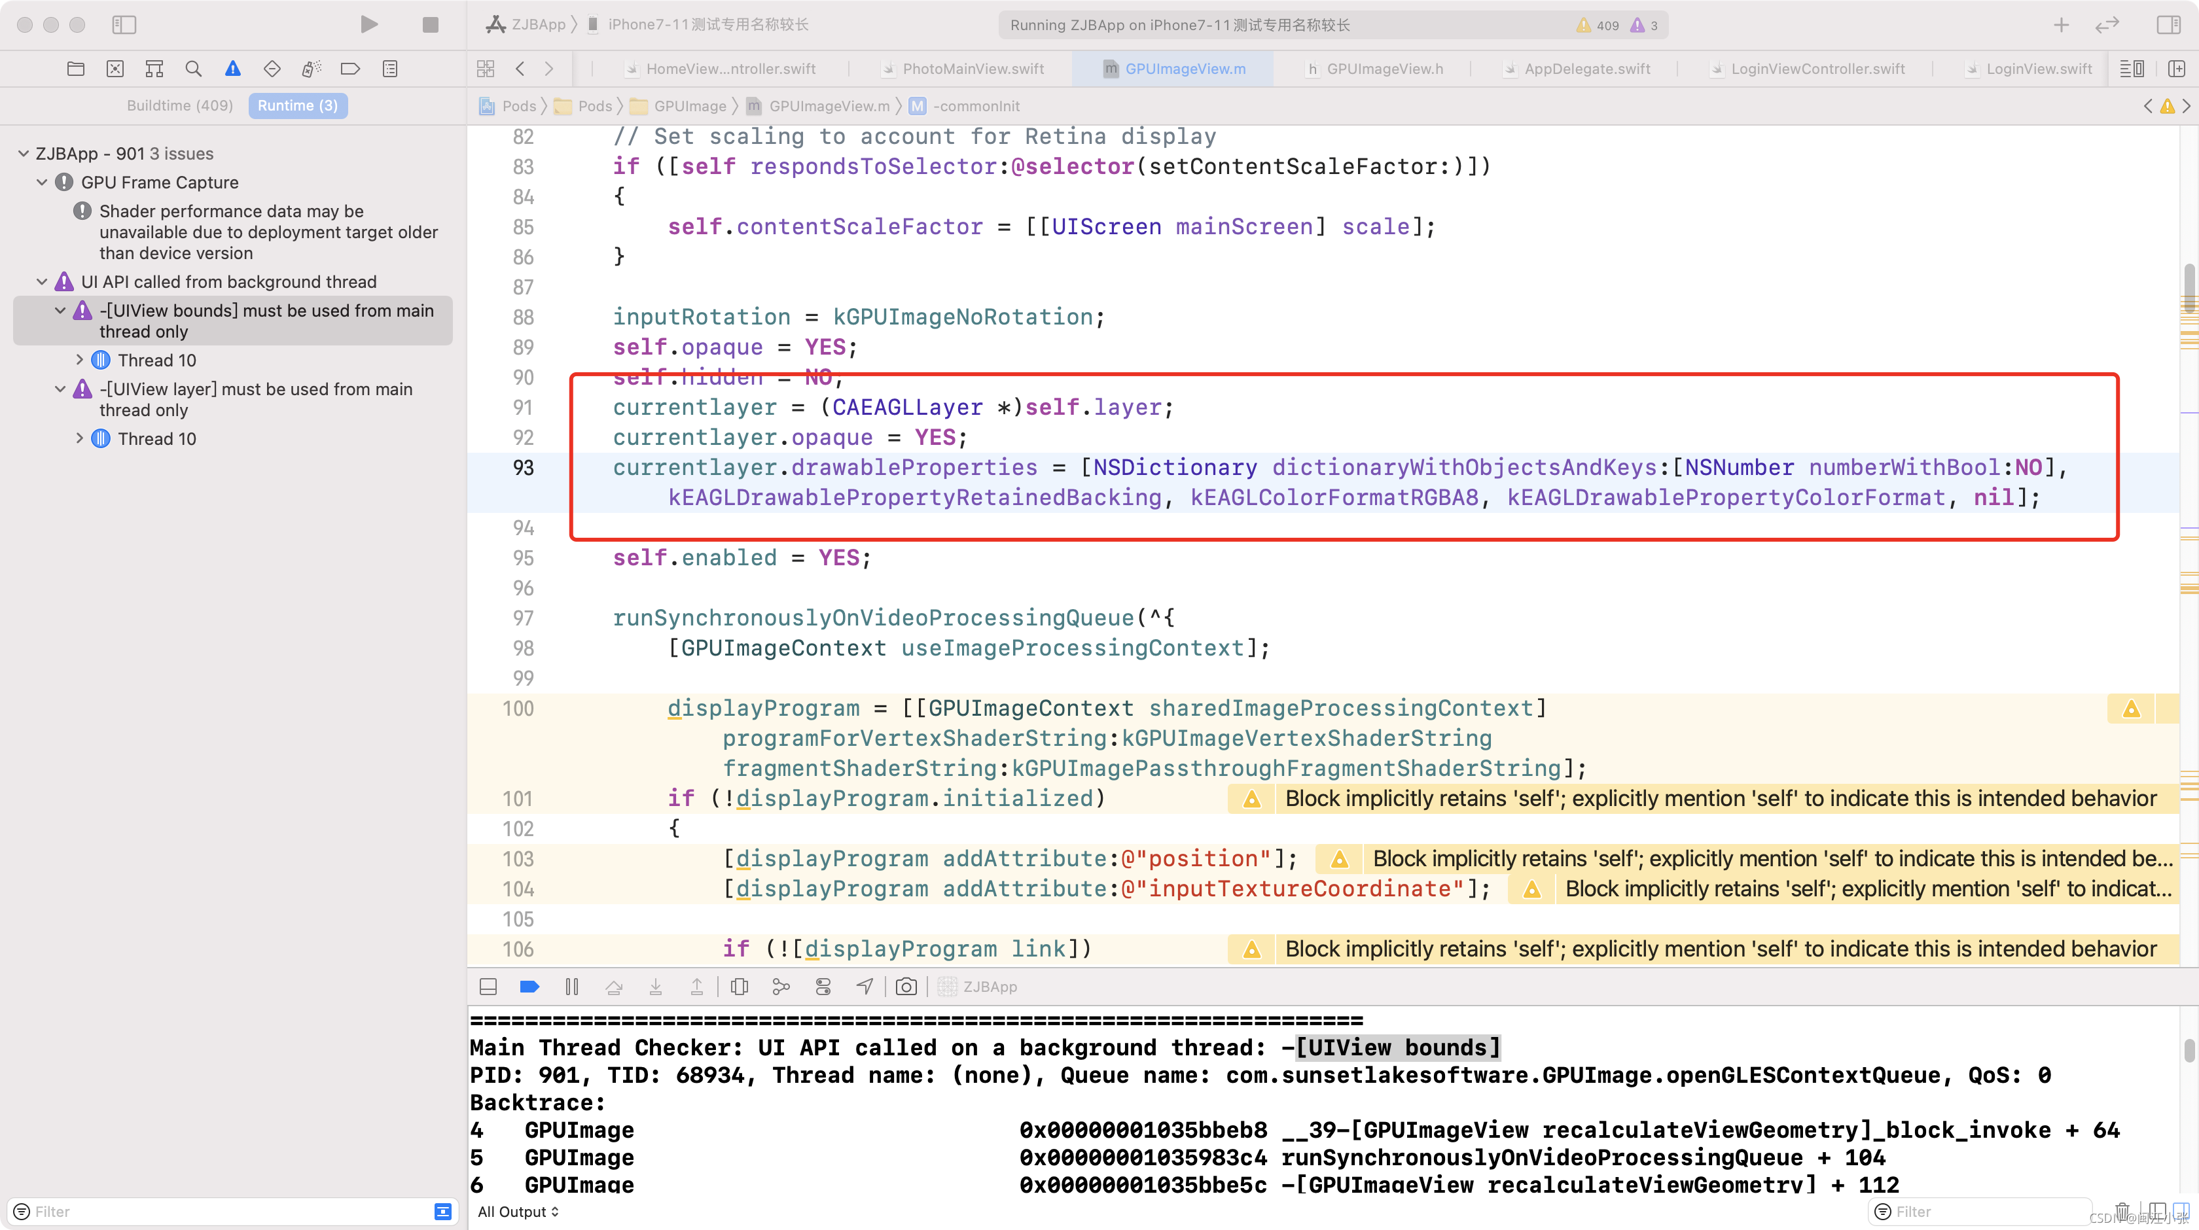
Task: Select the Issue navigator warning icon
Action: (x=232, y=69)
